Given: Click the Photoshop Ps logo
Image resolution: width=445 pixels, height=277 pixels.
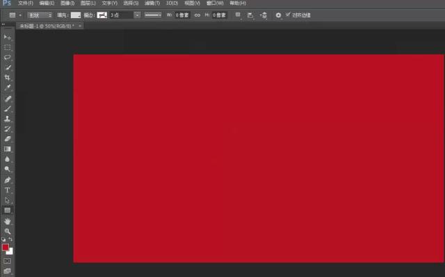Looking at the screenshot, I should pyautogui.click(x=7, y=3).
